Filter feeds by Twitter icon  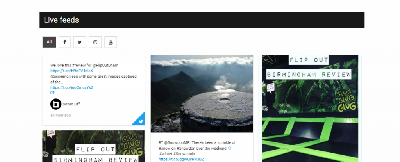pyautogui.click(x=80, y=42)
